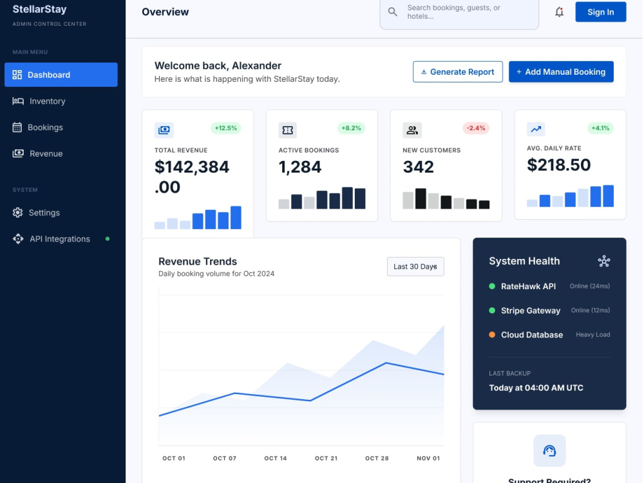
Task: Click the RateHawk API label
Action: click(x=528, y=287)
